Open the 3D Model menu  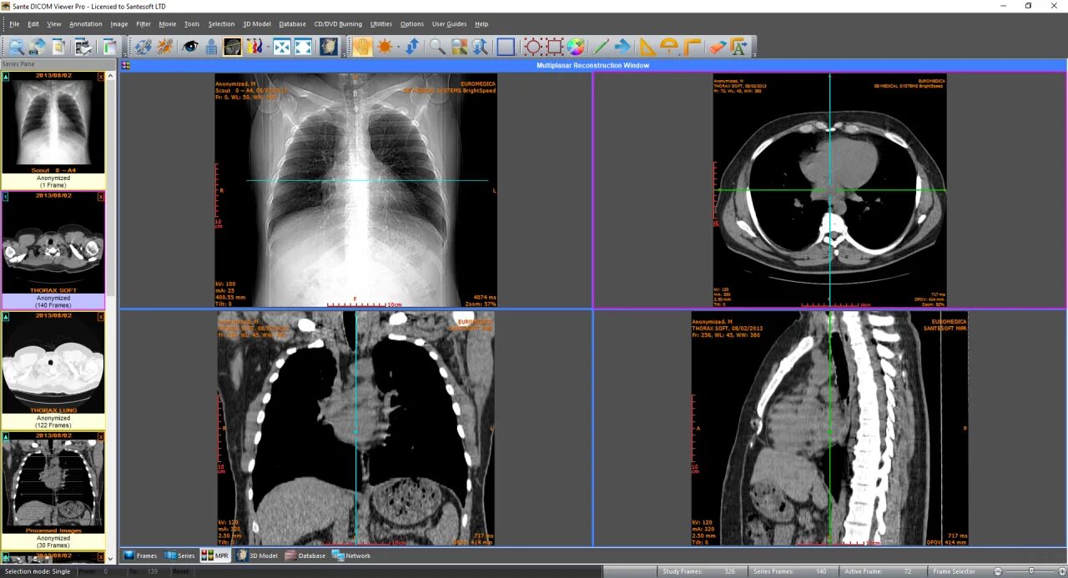257,24
